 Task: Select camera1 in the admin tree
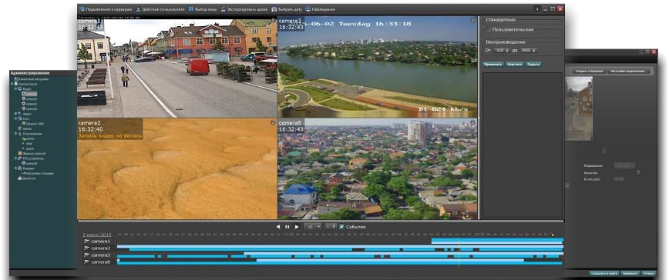click(29, 94)
